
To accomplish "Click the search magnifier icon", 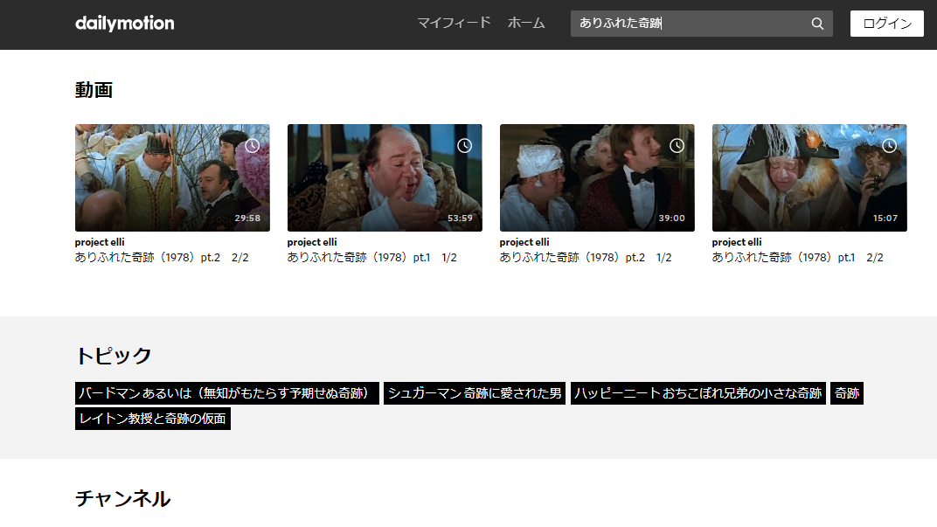I will pyautogui.click(x=817, y=24).
